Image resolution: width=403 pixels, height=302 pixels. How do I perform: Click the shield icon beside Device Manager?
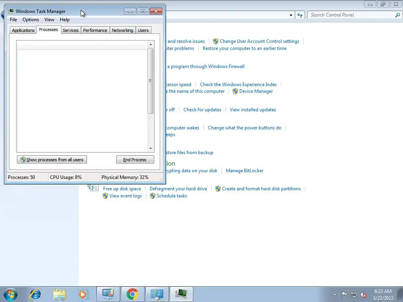click(x=235, y=91)
